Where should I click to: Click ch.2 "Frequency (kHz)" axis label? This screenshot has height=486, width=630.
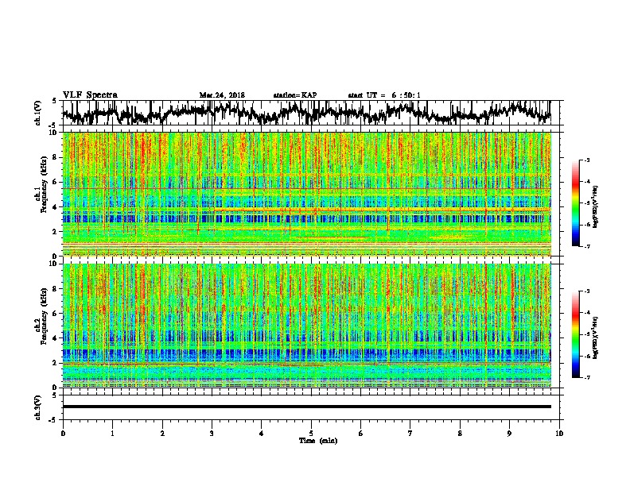click(44, 317)
